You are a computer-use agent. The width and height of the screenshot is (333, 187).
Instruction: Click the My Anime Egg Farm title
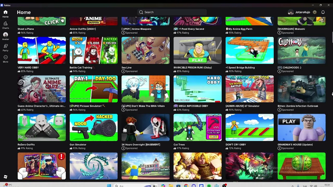[x=239, y=29]
